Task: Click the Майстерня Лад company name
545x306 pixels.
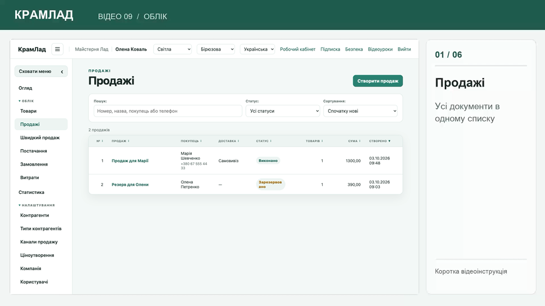Action: point(92,50)
